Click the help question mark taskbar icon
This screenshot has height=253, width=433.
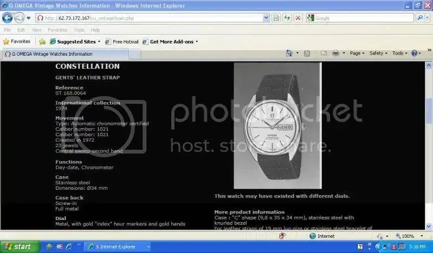coord(360,247)
